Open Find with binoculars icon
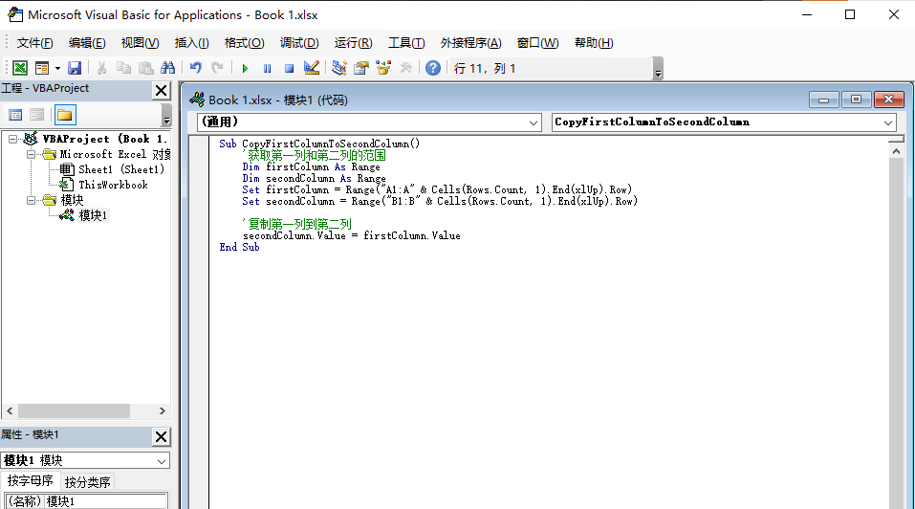This screenshot has width=915, height=509. (x=168, y=68)
